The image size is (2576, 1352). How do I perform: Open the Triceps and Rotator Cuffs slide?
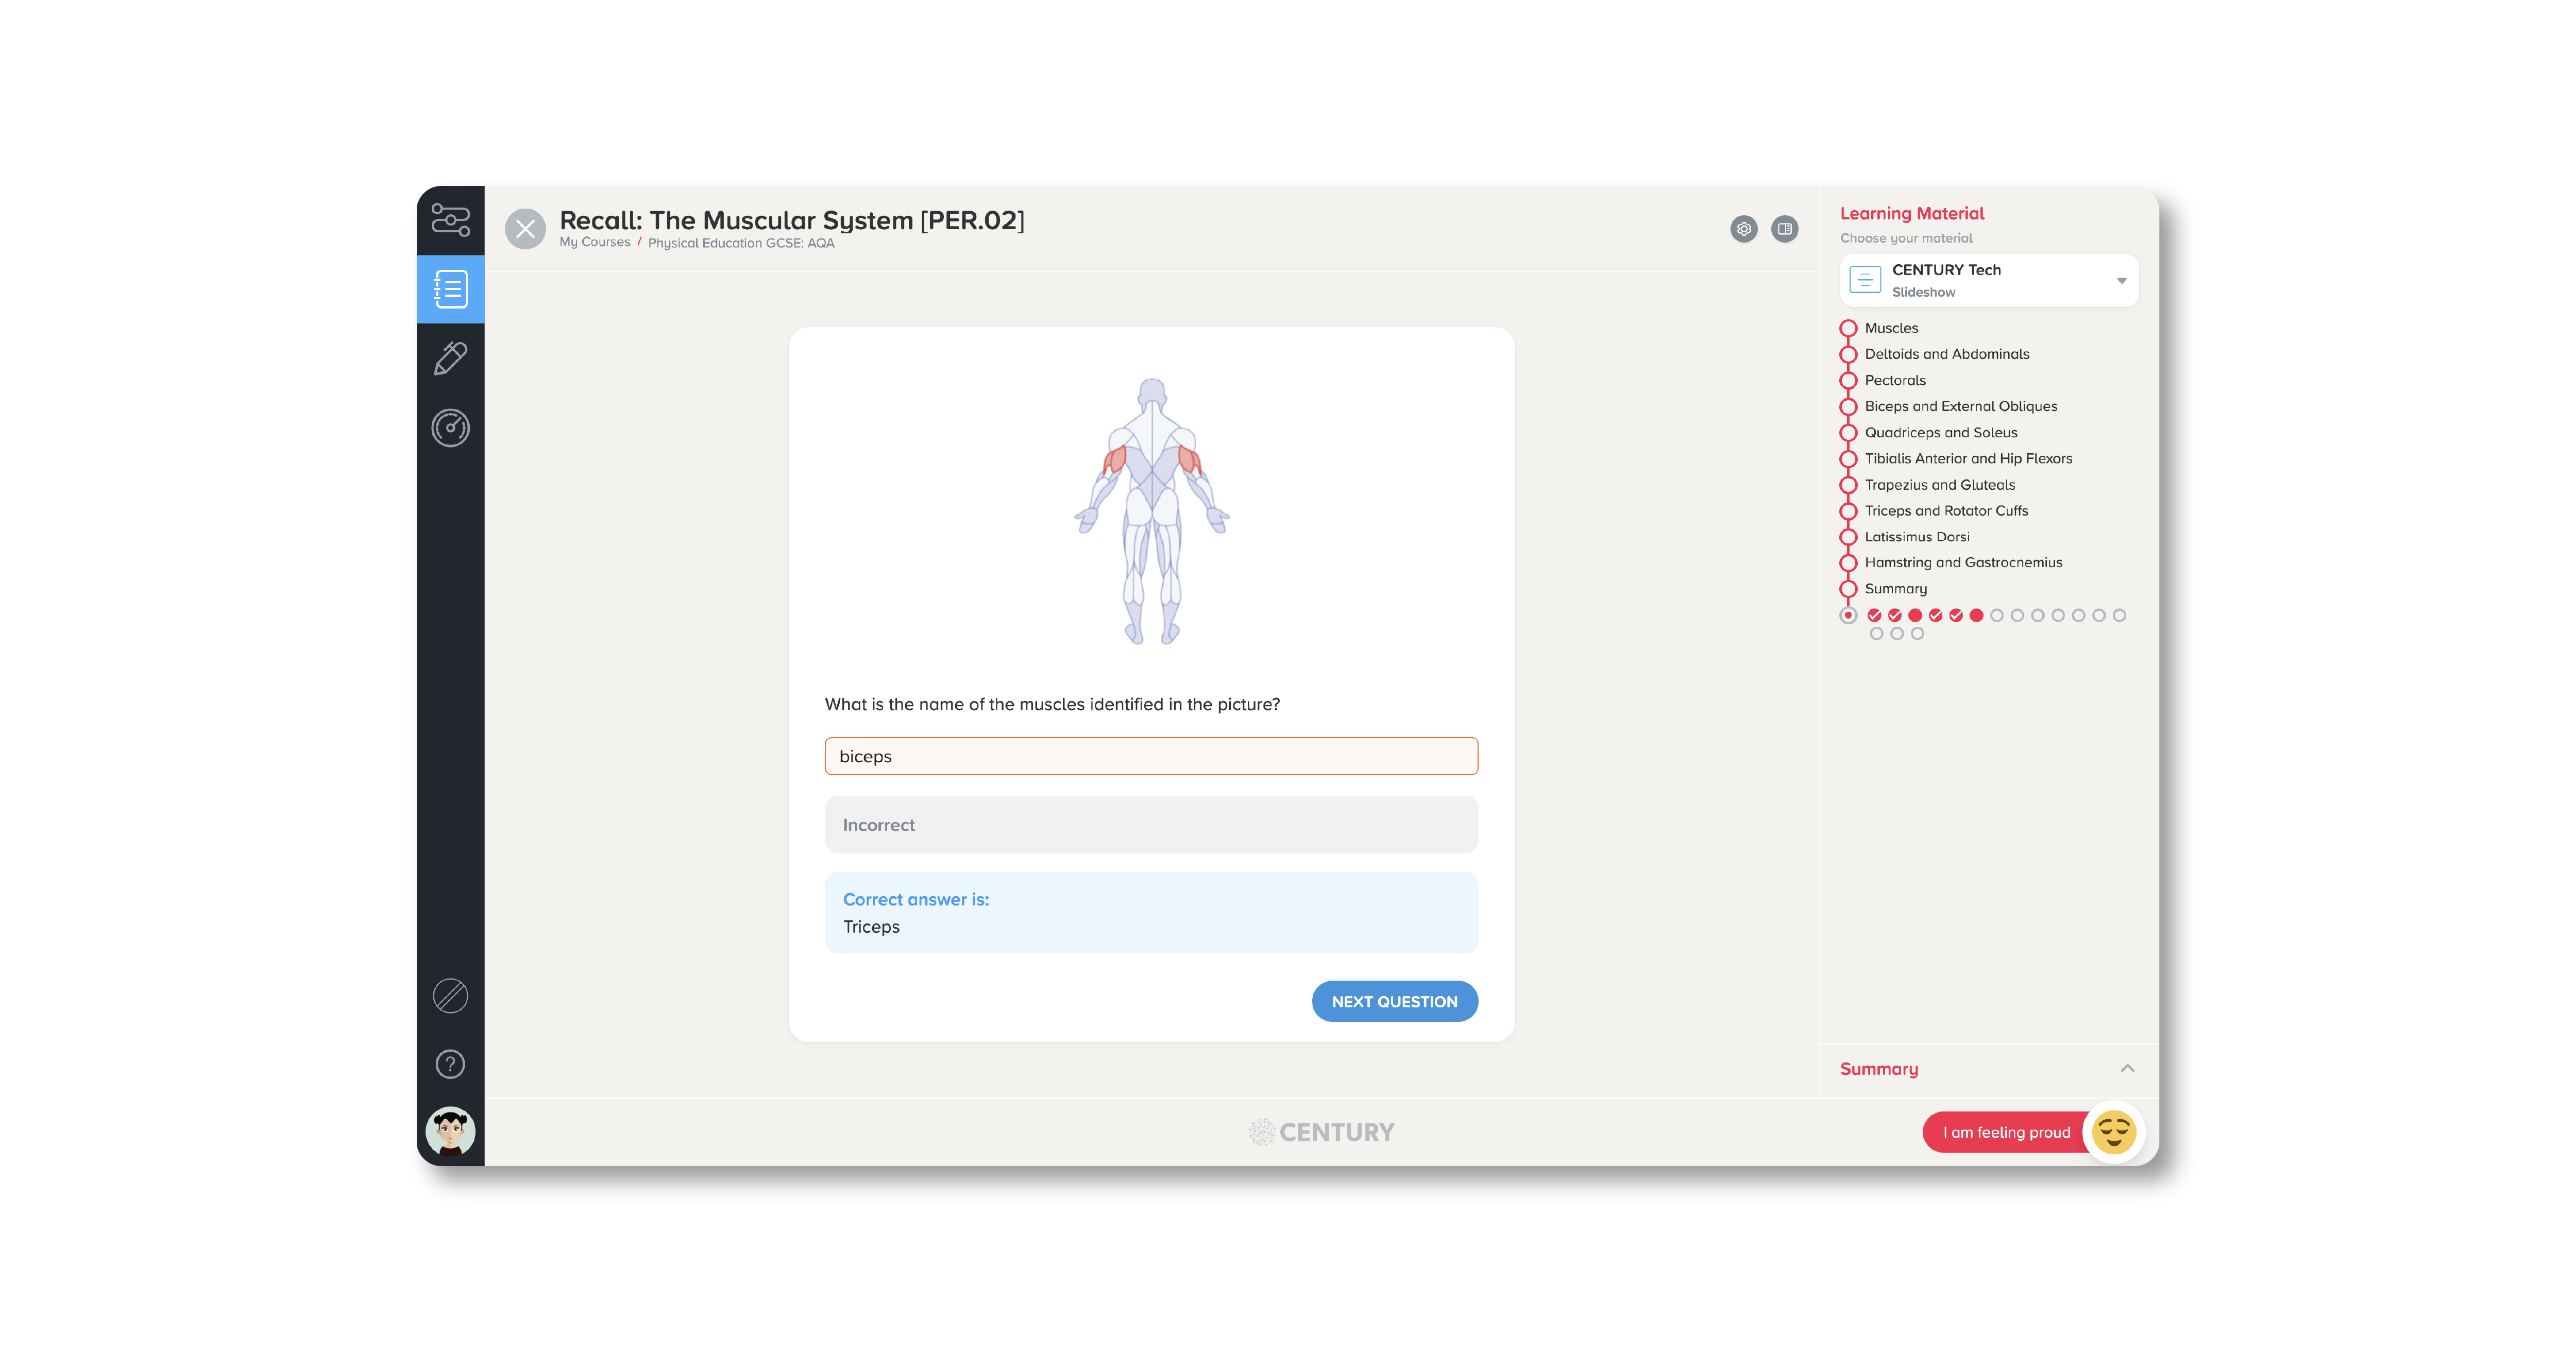pos(1946,510)
